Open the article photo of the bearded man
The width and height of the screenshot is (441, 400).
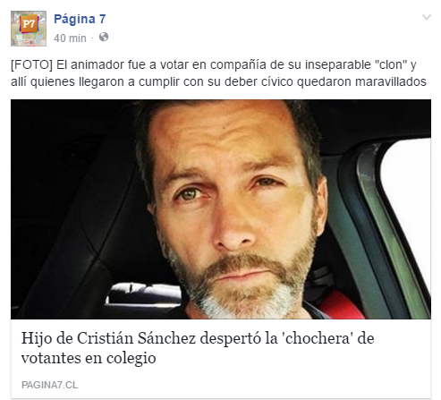pyautogui.click(x=221, y=209)
